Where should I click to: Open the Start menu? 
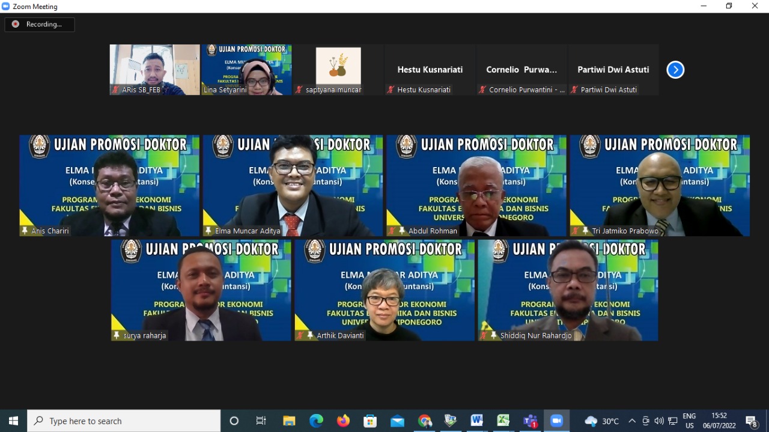tap(13, 421)
